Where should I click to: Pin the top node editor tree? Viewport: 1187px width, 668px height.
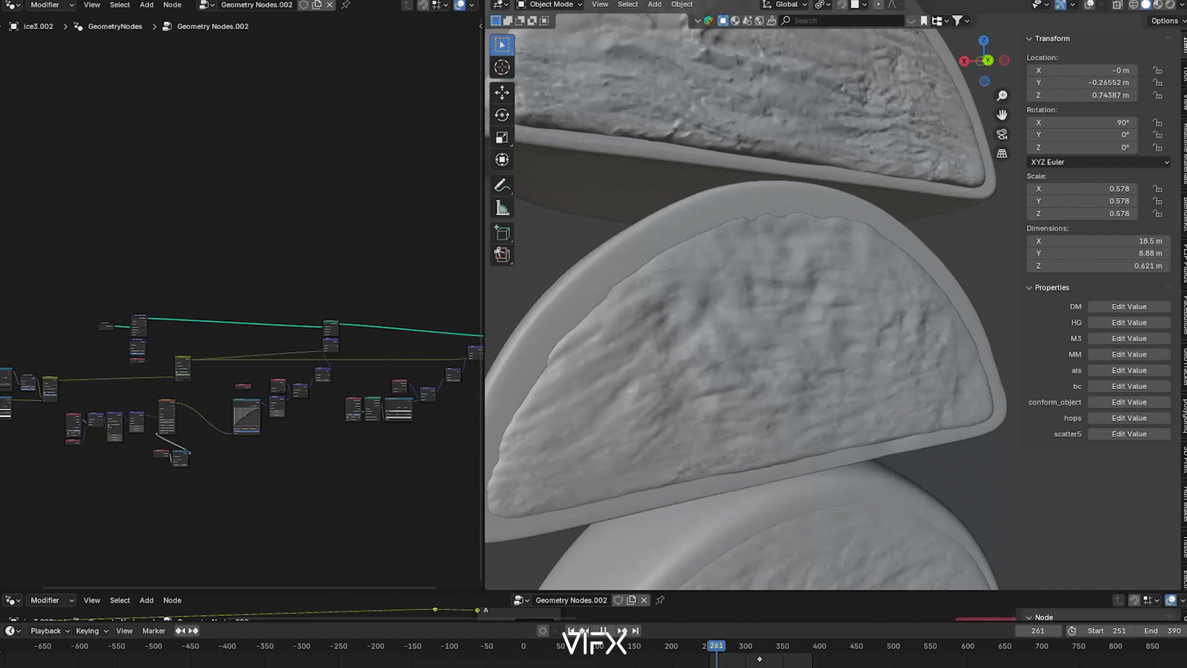tap(346, 5)
